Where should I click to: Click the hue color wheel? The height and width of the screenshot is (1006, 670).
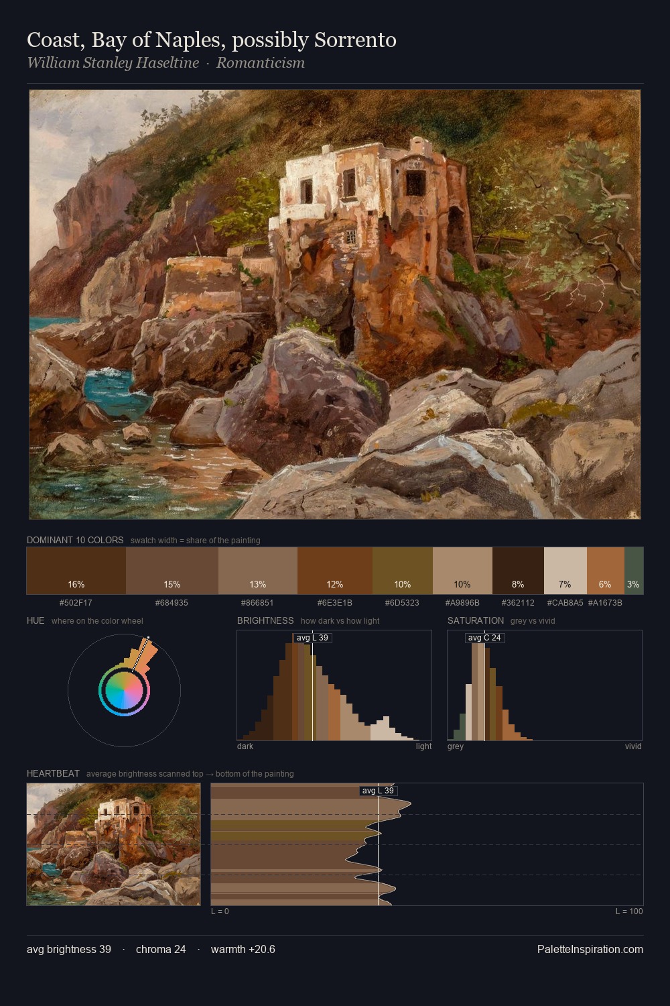click(124, 689)
